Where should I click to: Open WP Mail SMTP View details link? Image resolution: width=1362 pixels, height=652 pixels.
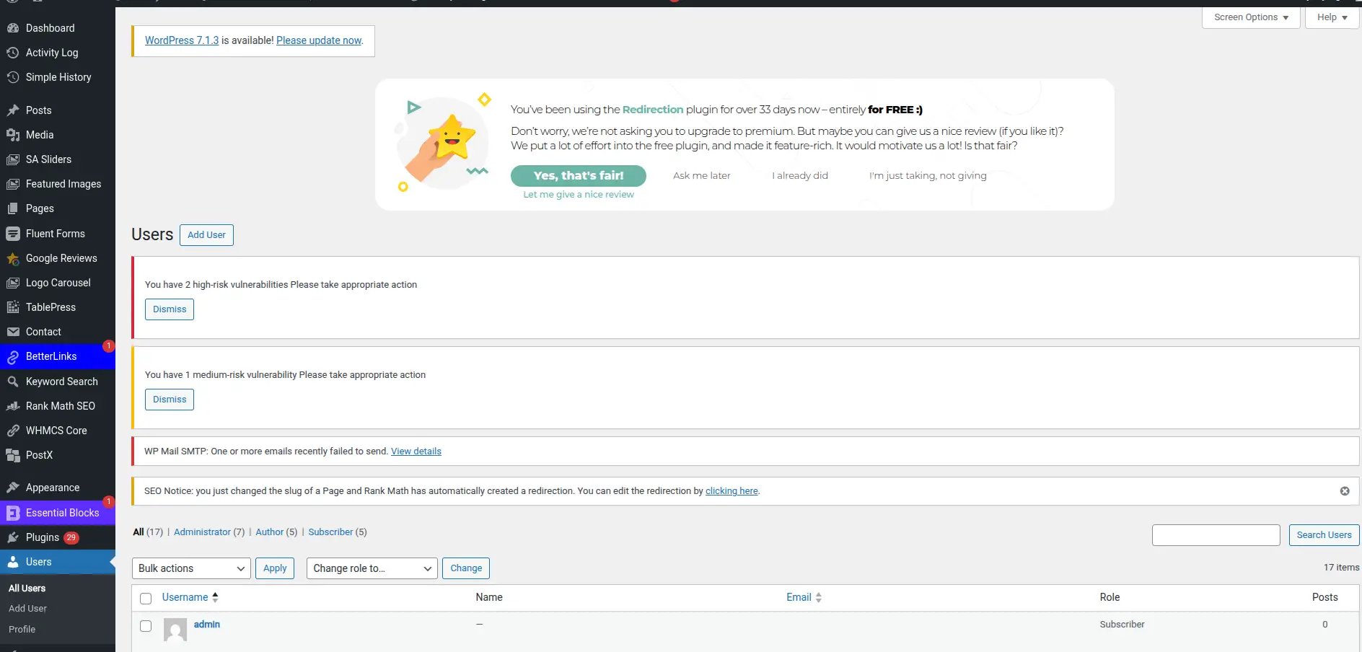[416, 451]
